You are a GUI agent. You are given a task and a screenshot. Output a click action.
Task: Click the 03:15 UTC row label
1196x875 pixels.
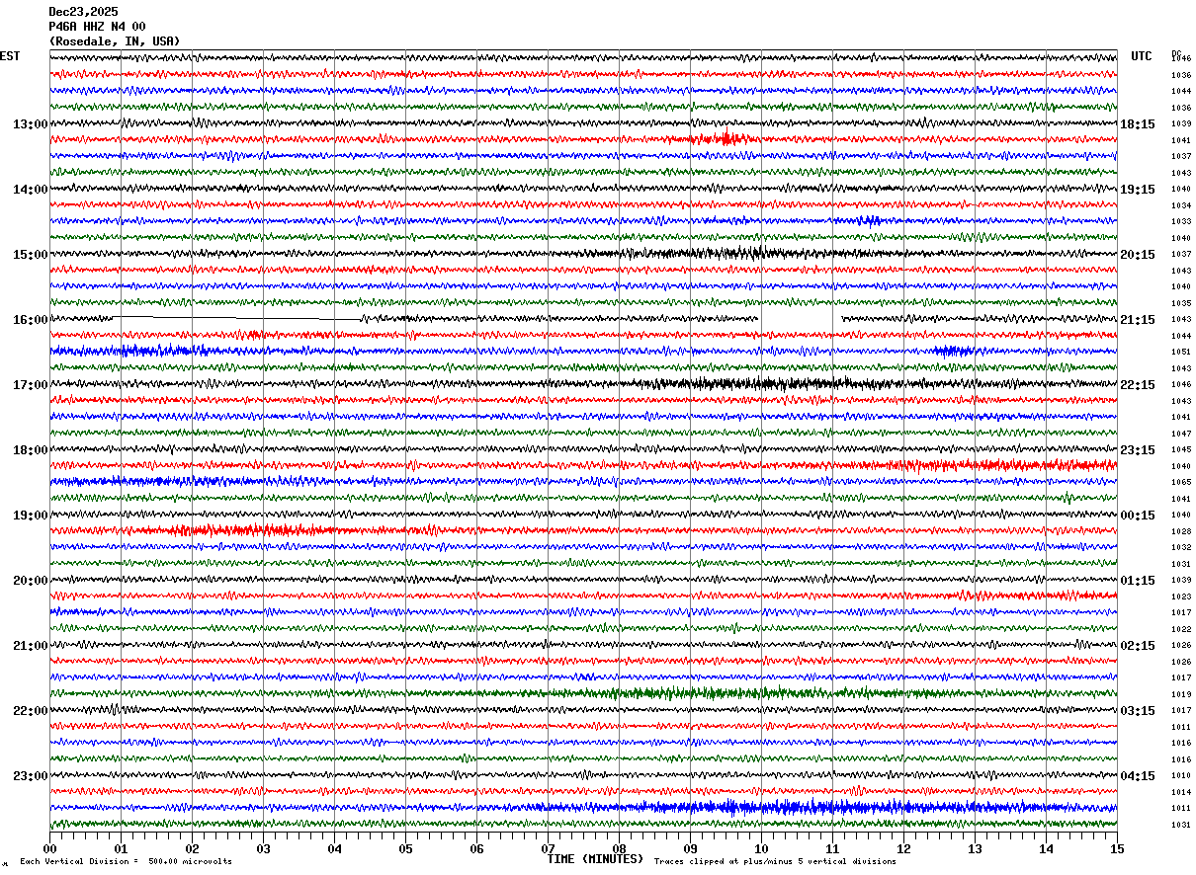click(x=1138, y=711)
